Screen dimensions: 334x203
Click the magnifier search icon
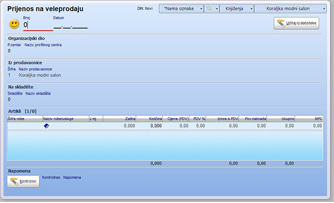click(x=209, y=8)
